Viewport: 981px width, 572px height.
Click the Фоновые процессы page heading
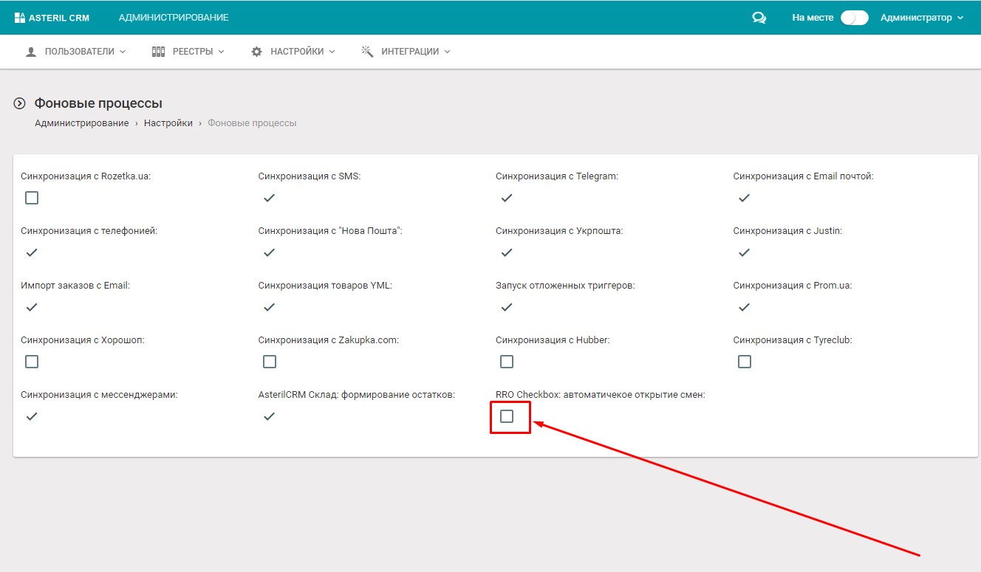pos(98,103)
